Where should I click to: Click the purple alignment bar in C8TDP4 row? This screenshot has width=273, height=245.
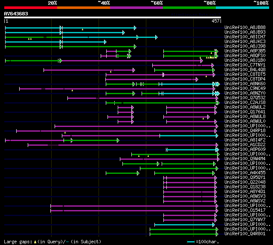151,79
